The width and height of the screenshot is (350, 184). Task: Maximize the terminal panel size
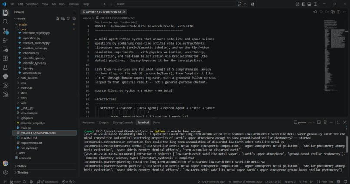click(x=339, y=123)
